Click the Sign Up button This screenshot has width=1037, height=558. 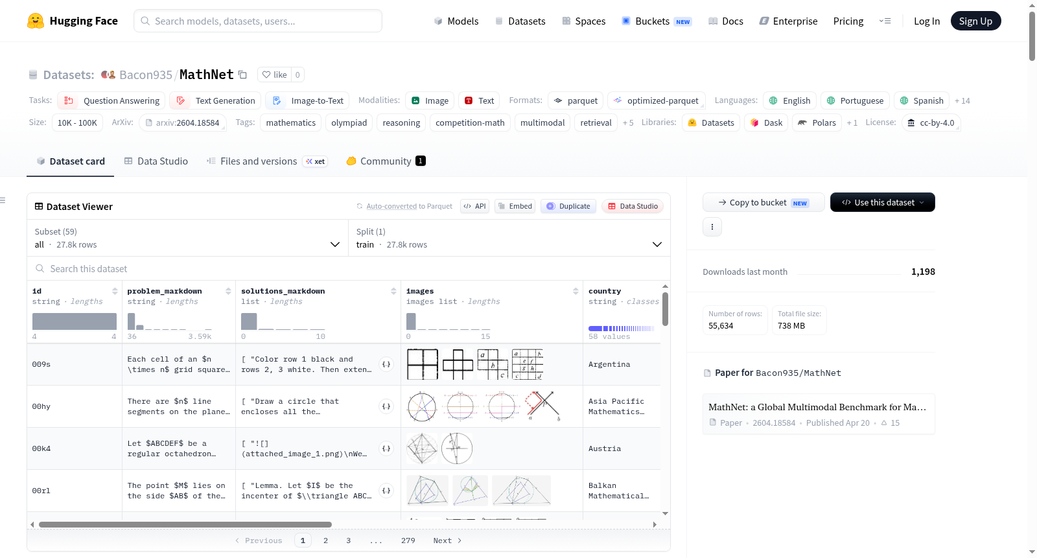976,21
